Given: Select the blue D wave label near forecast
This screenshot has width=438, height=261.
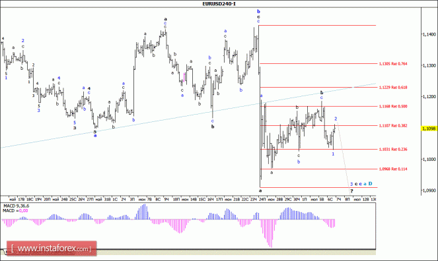Looking at the screenshot, I should coord(370,184).
